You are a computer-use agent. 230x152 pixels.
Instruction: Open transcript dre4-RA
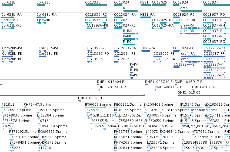coord(187,25)
